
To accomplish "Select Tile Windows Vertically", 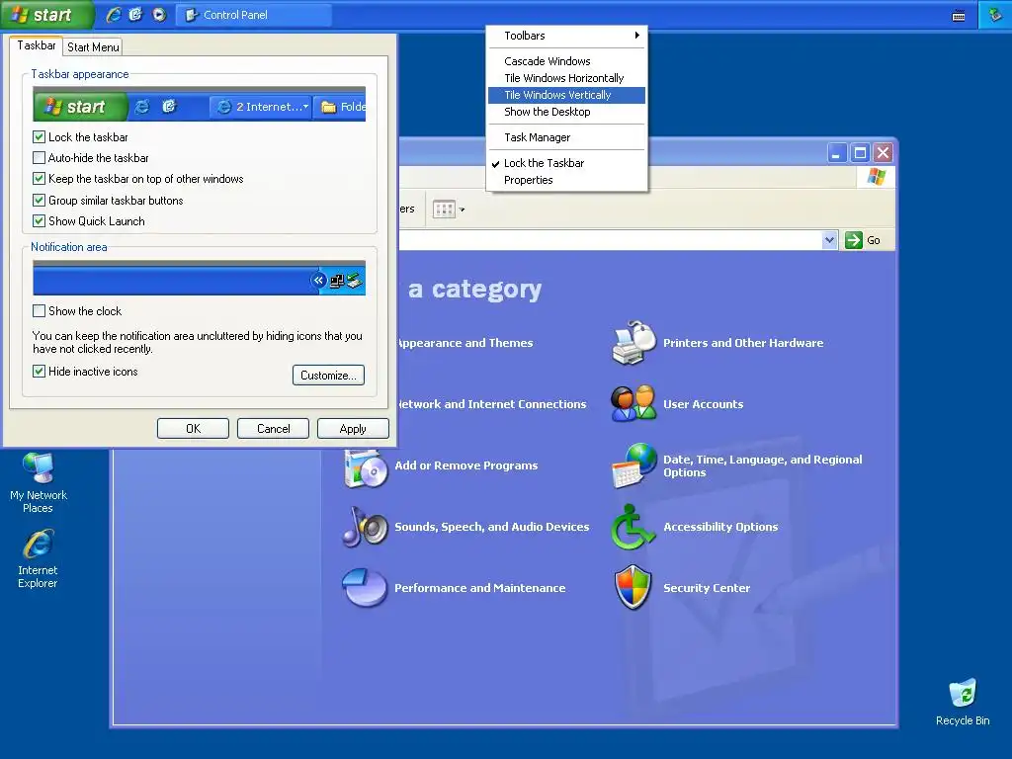I will point(566,95).
